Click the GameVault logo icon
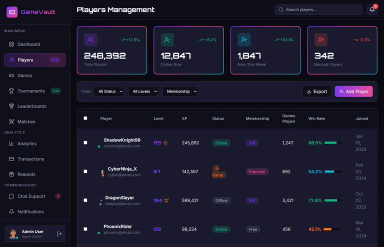Screen dimensions: 384x247 pos(11,11)
